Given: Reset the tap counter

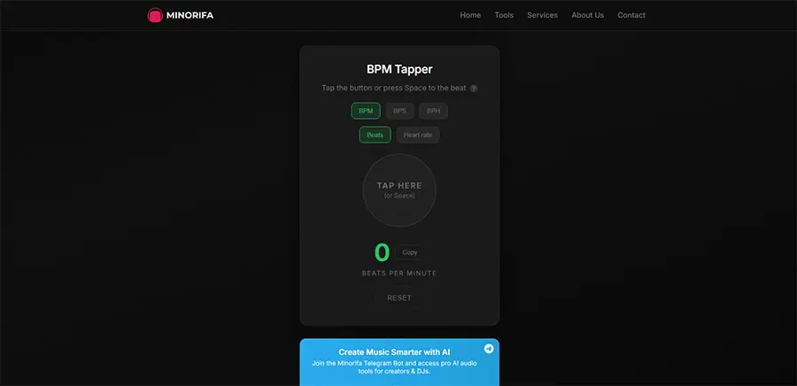Looking at the screenshot, I should pos(399,297).
